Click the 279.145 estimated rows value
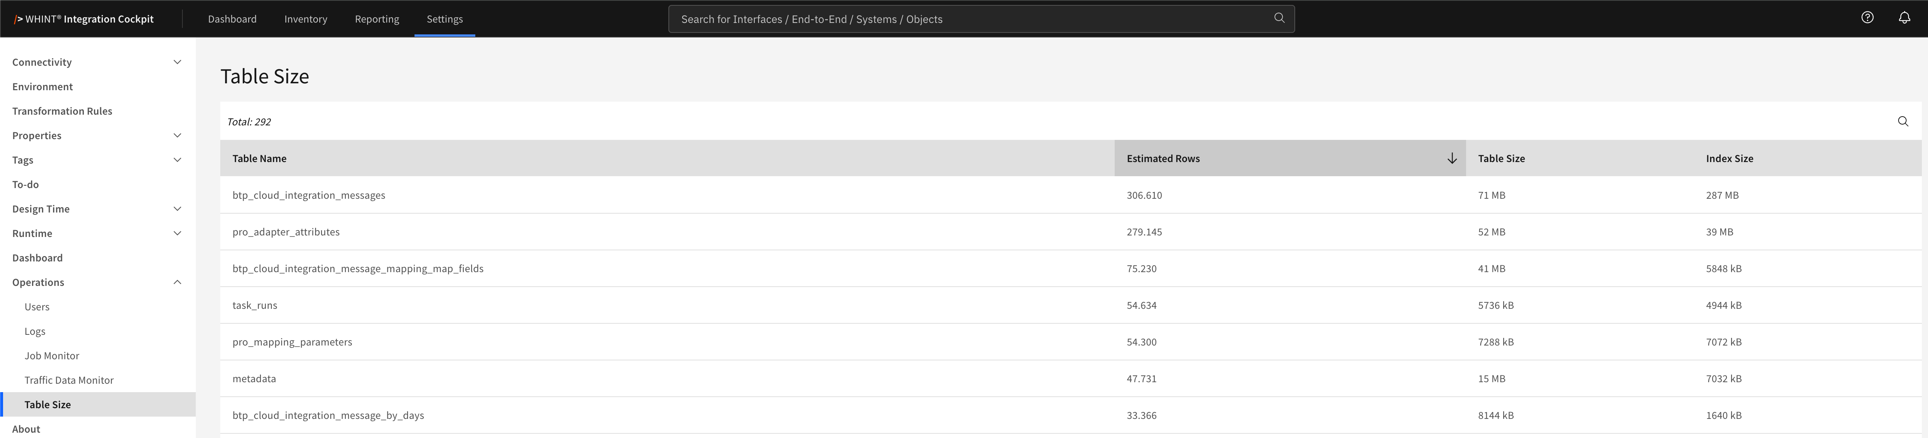Viewport: 1928px width, 438px height. pos(1144,232)
